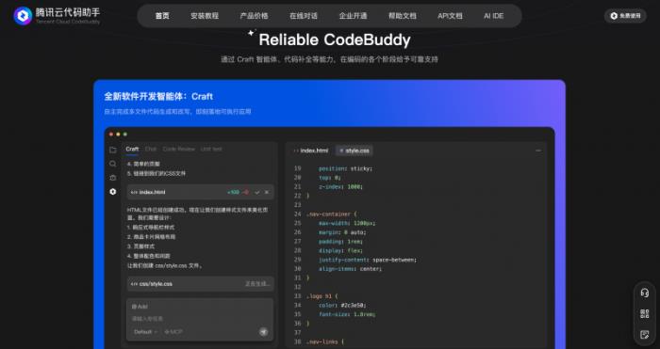Click the folder icon in demo sidebar
This screenshot has height=349, width=660.
113,150
